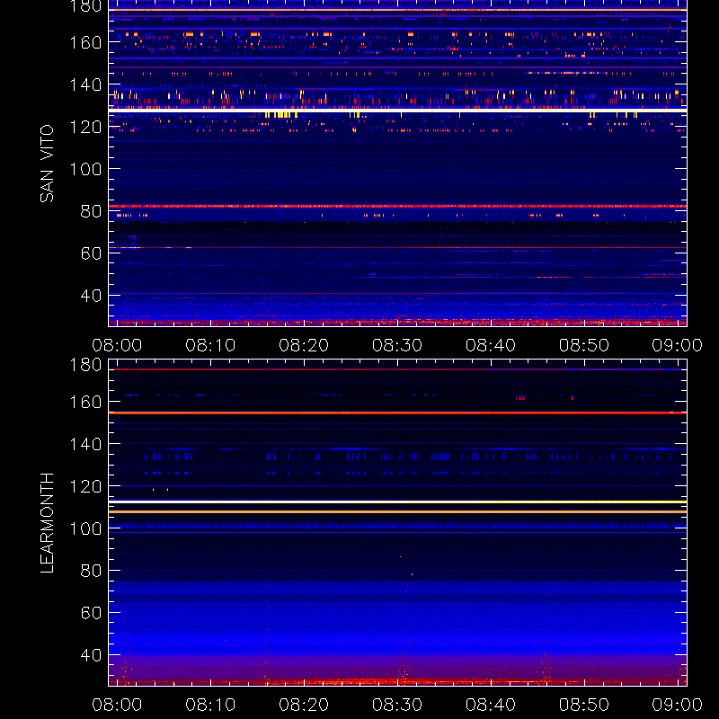719x719 pixels.
Task: Click 08:40 time label under San Vito plot
Action: (x=491, y=345)
